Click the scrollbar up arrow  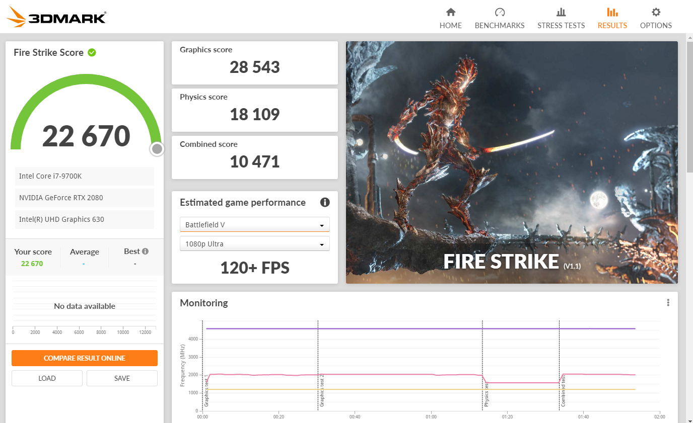pos(689,38)
